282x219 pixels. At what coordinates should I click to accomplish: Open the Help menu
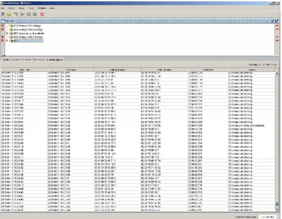(52, 8)
